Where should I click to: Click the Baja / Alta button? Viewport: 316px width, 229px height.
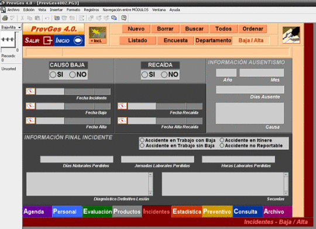click(251, 40)
